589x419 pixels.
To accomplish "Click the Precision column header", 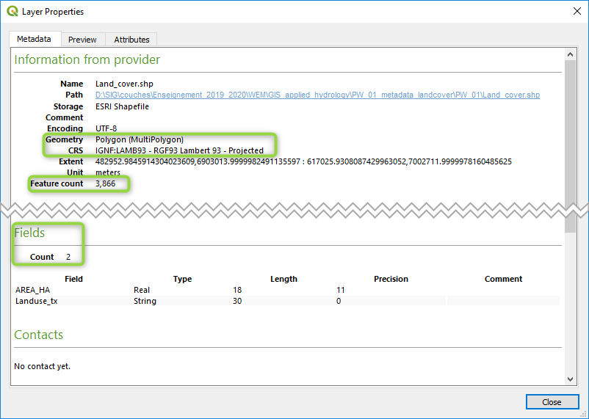I will 391,279.
